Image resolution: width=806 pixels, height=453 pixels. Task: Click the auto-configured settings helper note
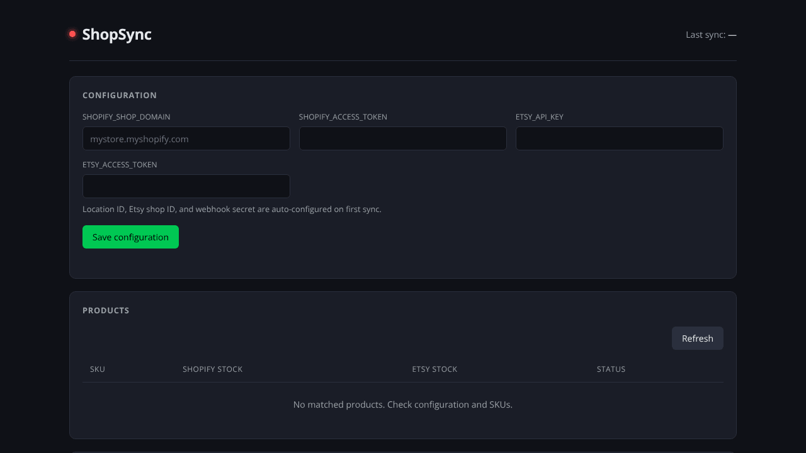pos(232,209)
